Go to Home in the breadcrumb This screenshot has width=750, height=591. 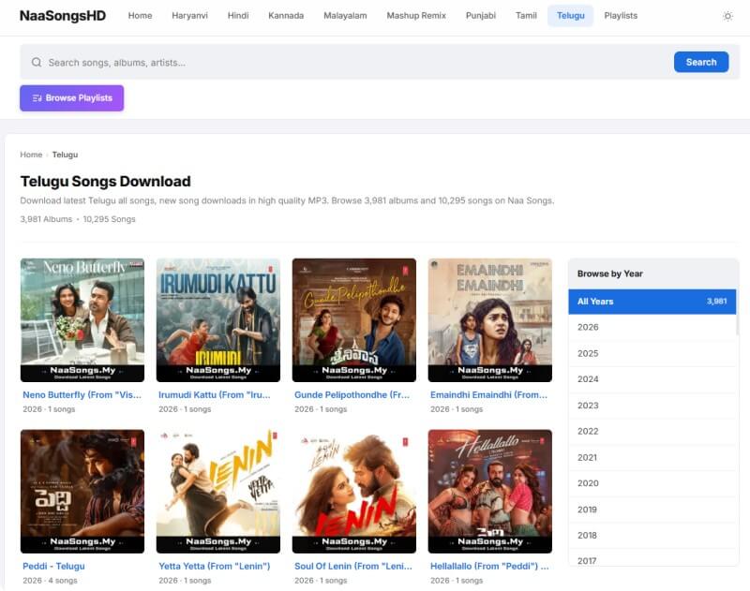click(x=31, y=155)
